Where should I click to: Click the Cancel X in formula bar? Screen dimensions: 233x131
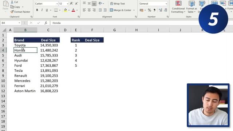[31, 23]
